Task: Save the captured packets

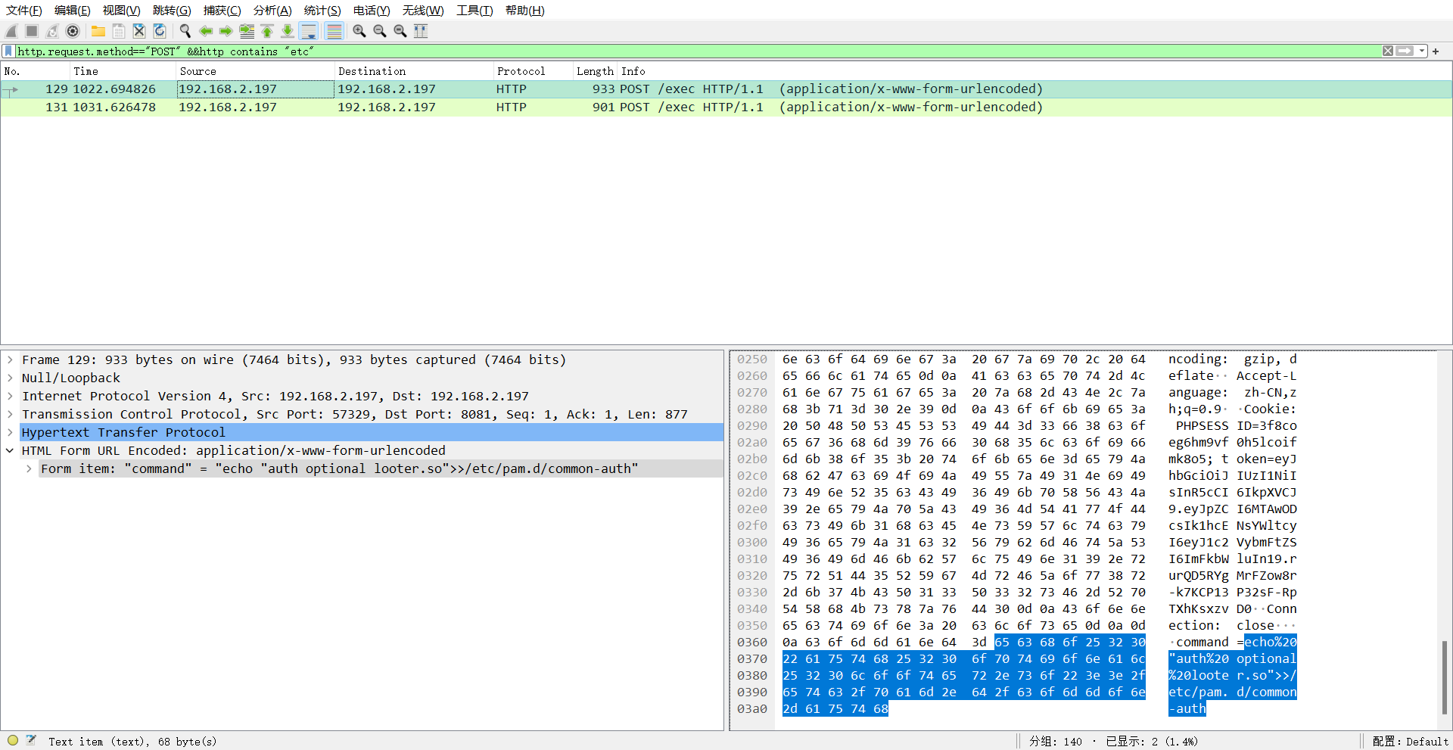Action: coord(118,31)
